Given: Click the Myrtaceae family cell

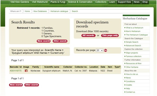Looking at the screenshot, I should click(35, 71).
